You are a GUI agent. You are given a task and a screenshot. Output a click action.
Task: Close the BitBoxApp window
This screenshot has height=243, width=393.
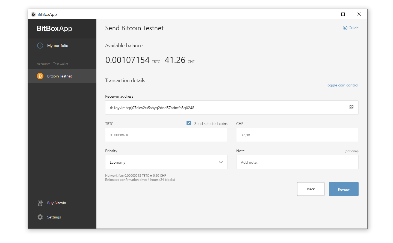click(359, 14)
